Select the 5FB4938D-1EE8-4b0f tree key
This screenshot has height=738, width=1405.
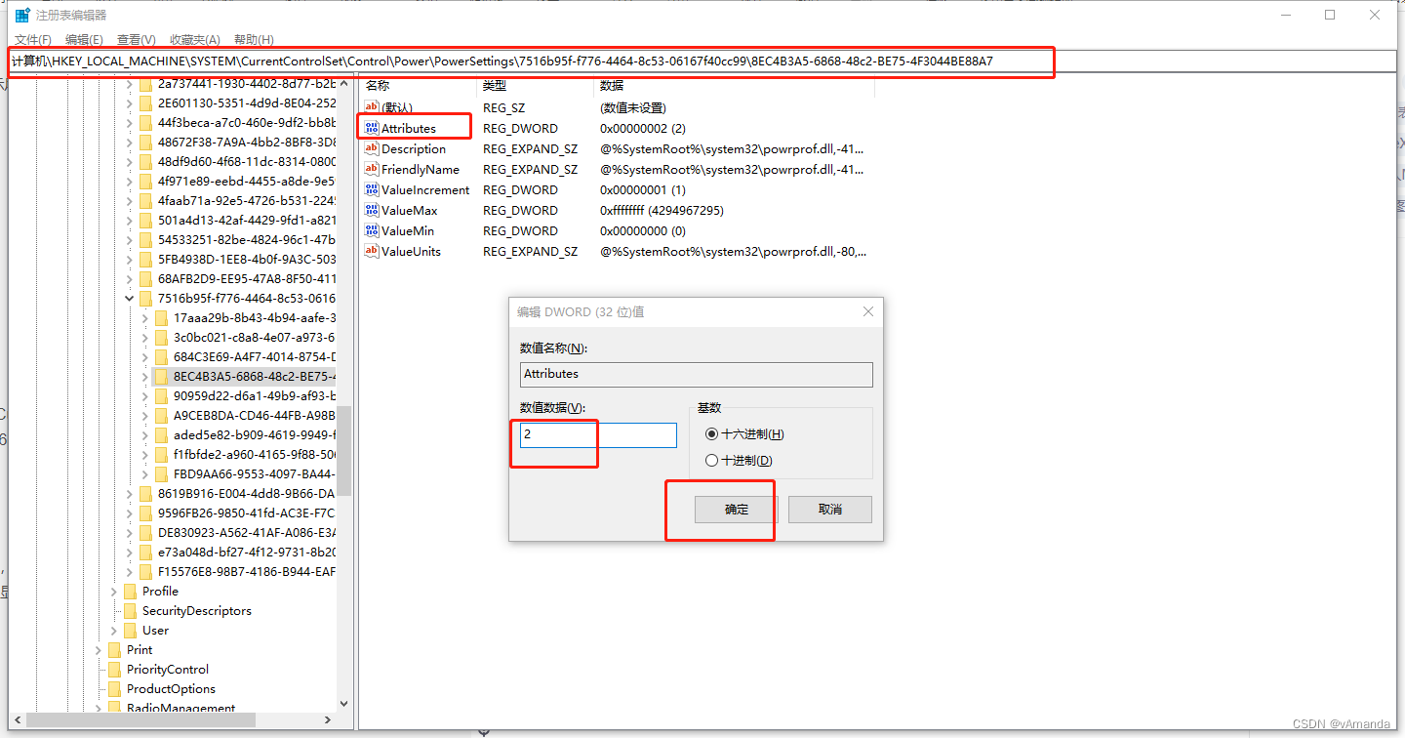click(x=246, y=259)
